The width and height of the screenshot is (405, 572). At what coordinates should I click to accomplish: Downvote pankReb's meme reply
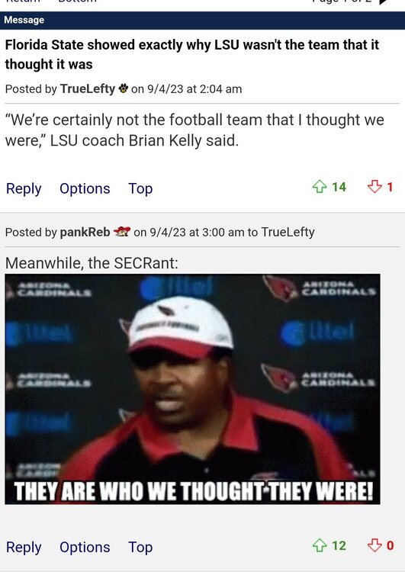(374, 545)
